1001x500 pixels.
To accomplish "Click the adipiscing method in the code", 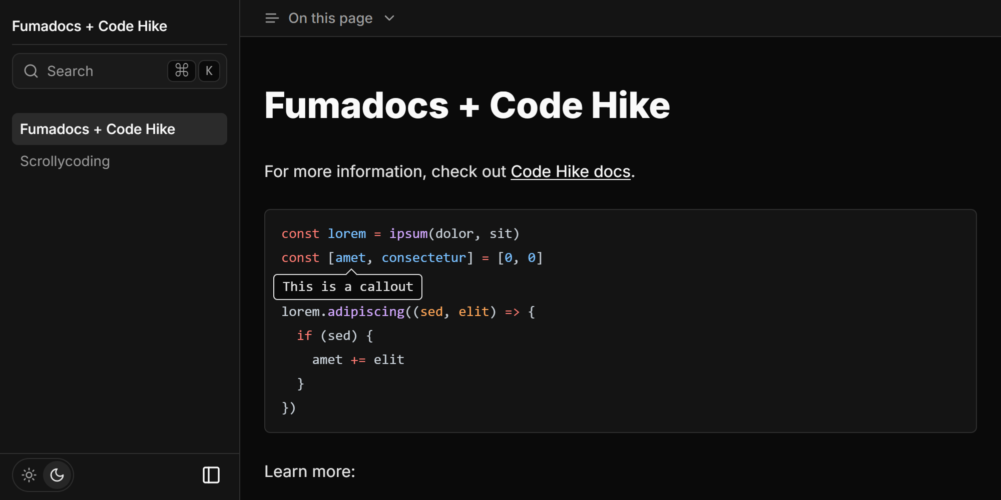I will coord(366,311).
